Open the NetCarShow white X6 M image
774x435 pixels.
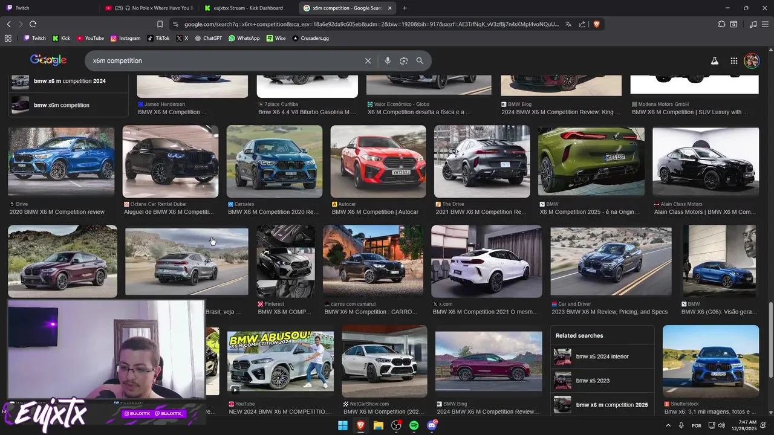pyautogui.click(x=385, y=361)
